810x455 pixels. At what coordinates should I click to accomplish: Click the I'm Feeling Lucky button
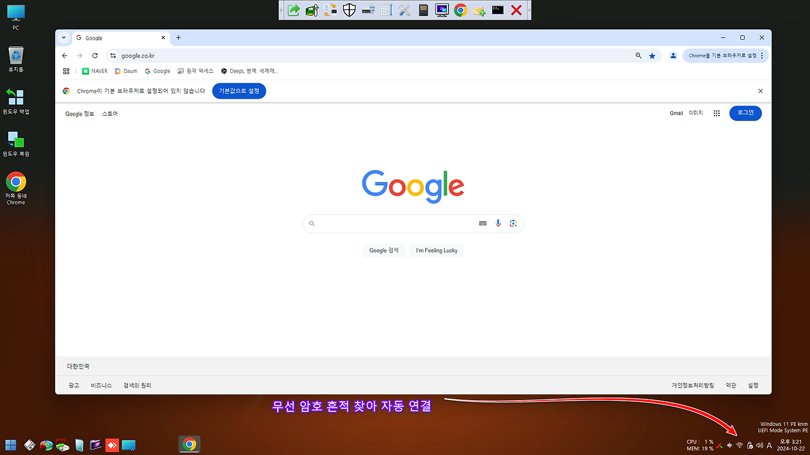(437, 250)
